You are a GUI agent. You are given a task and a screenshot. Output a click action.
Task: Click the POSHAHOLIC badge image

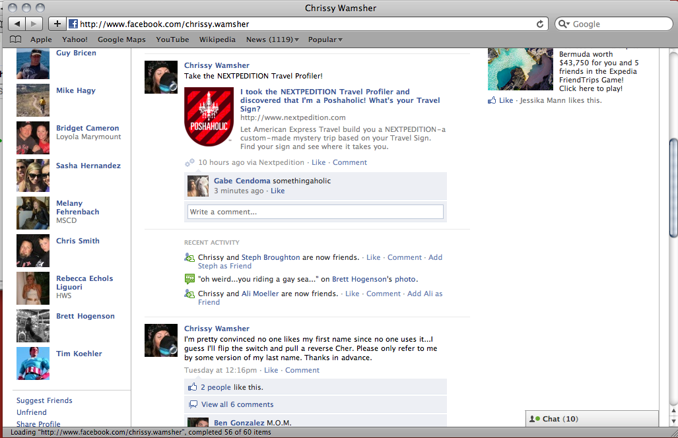209,117
